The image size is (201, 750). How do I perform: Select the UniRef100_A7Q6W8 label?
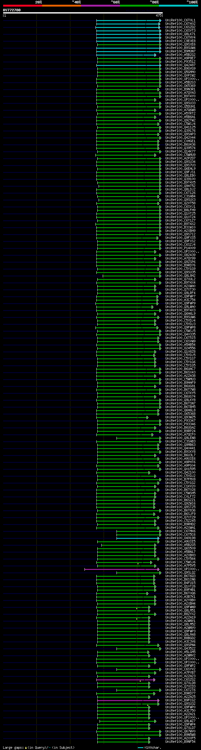tap(180, 110)
